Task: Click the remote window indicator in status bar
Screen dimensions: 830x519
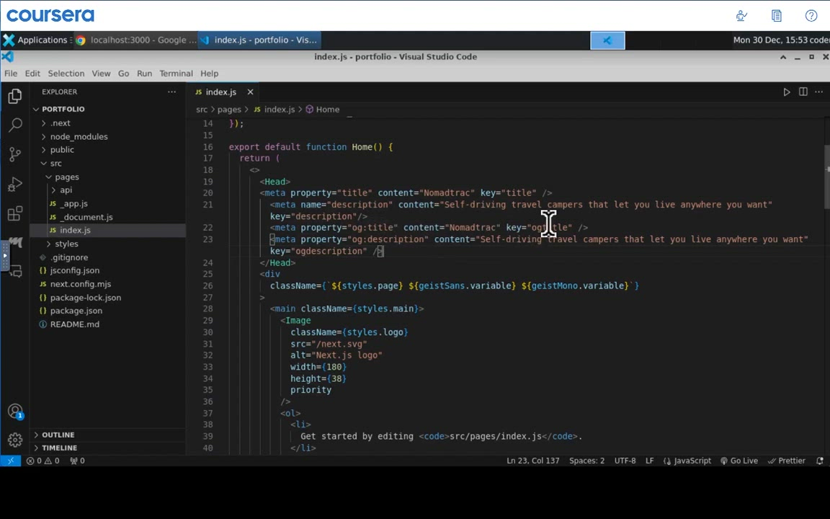Action: (11, 461)
